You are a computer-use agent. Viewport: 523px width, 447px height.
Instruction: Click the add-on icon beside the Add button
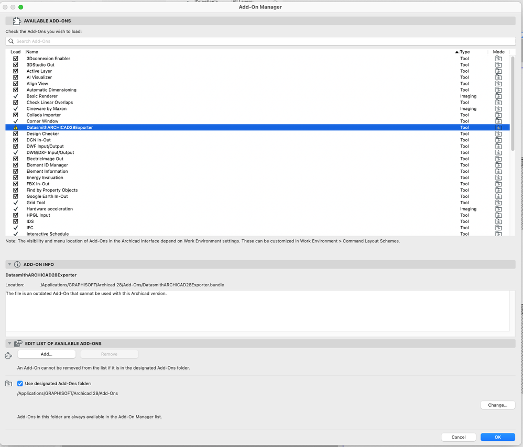click(x=8, y=354)
